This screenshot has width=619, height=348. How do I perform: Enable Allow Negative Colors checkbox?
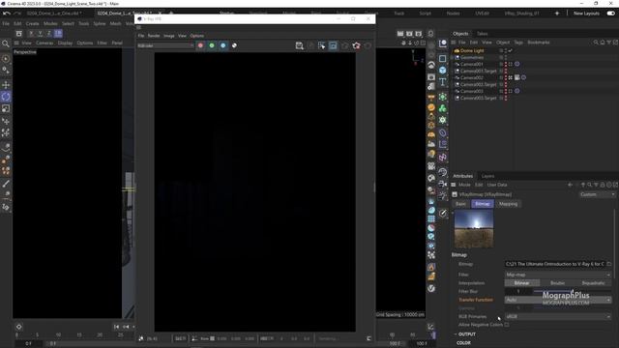tap(507, 325)
